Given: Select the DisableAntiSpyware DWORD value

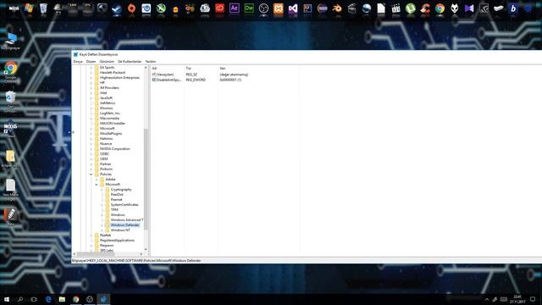Looking at the screenshot, I should pyautogui.click(x=167, y=80).
